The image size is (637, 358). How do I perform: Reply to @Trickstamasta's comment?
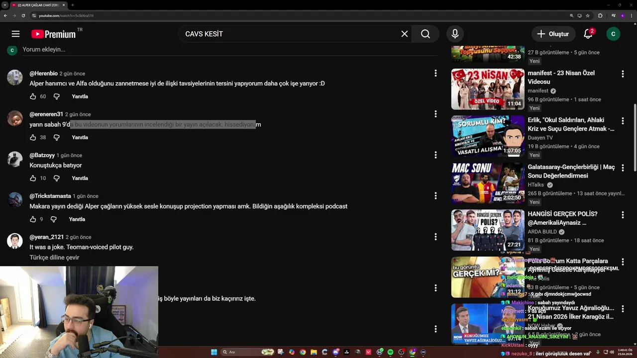tap(77, 219)
